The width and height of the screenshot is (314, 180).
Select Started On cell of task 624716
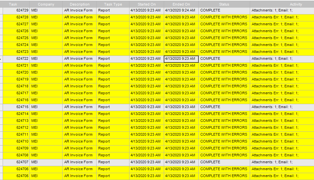point(147,100)
